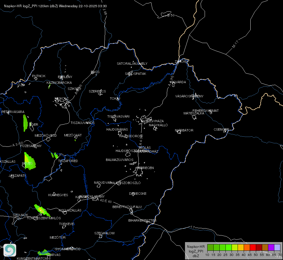Viewport: 283px width, 260px height.
Task: Select the 55-60 dBZ brown legend swatch
Action: point(265,247)
